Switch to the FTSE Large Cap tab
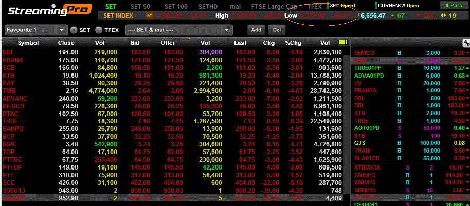 click(x=275, y=6)
